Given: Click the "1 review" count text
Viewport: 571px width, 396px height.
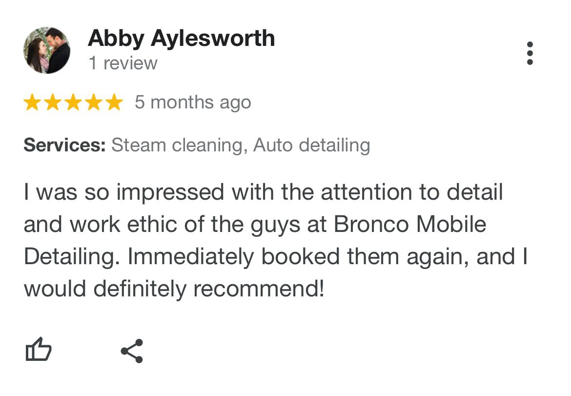Looking at the screenshot, I should (x=123, y=63).
